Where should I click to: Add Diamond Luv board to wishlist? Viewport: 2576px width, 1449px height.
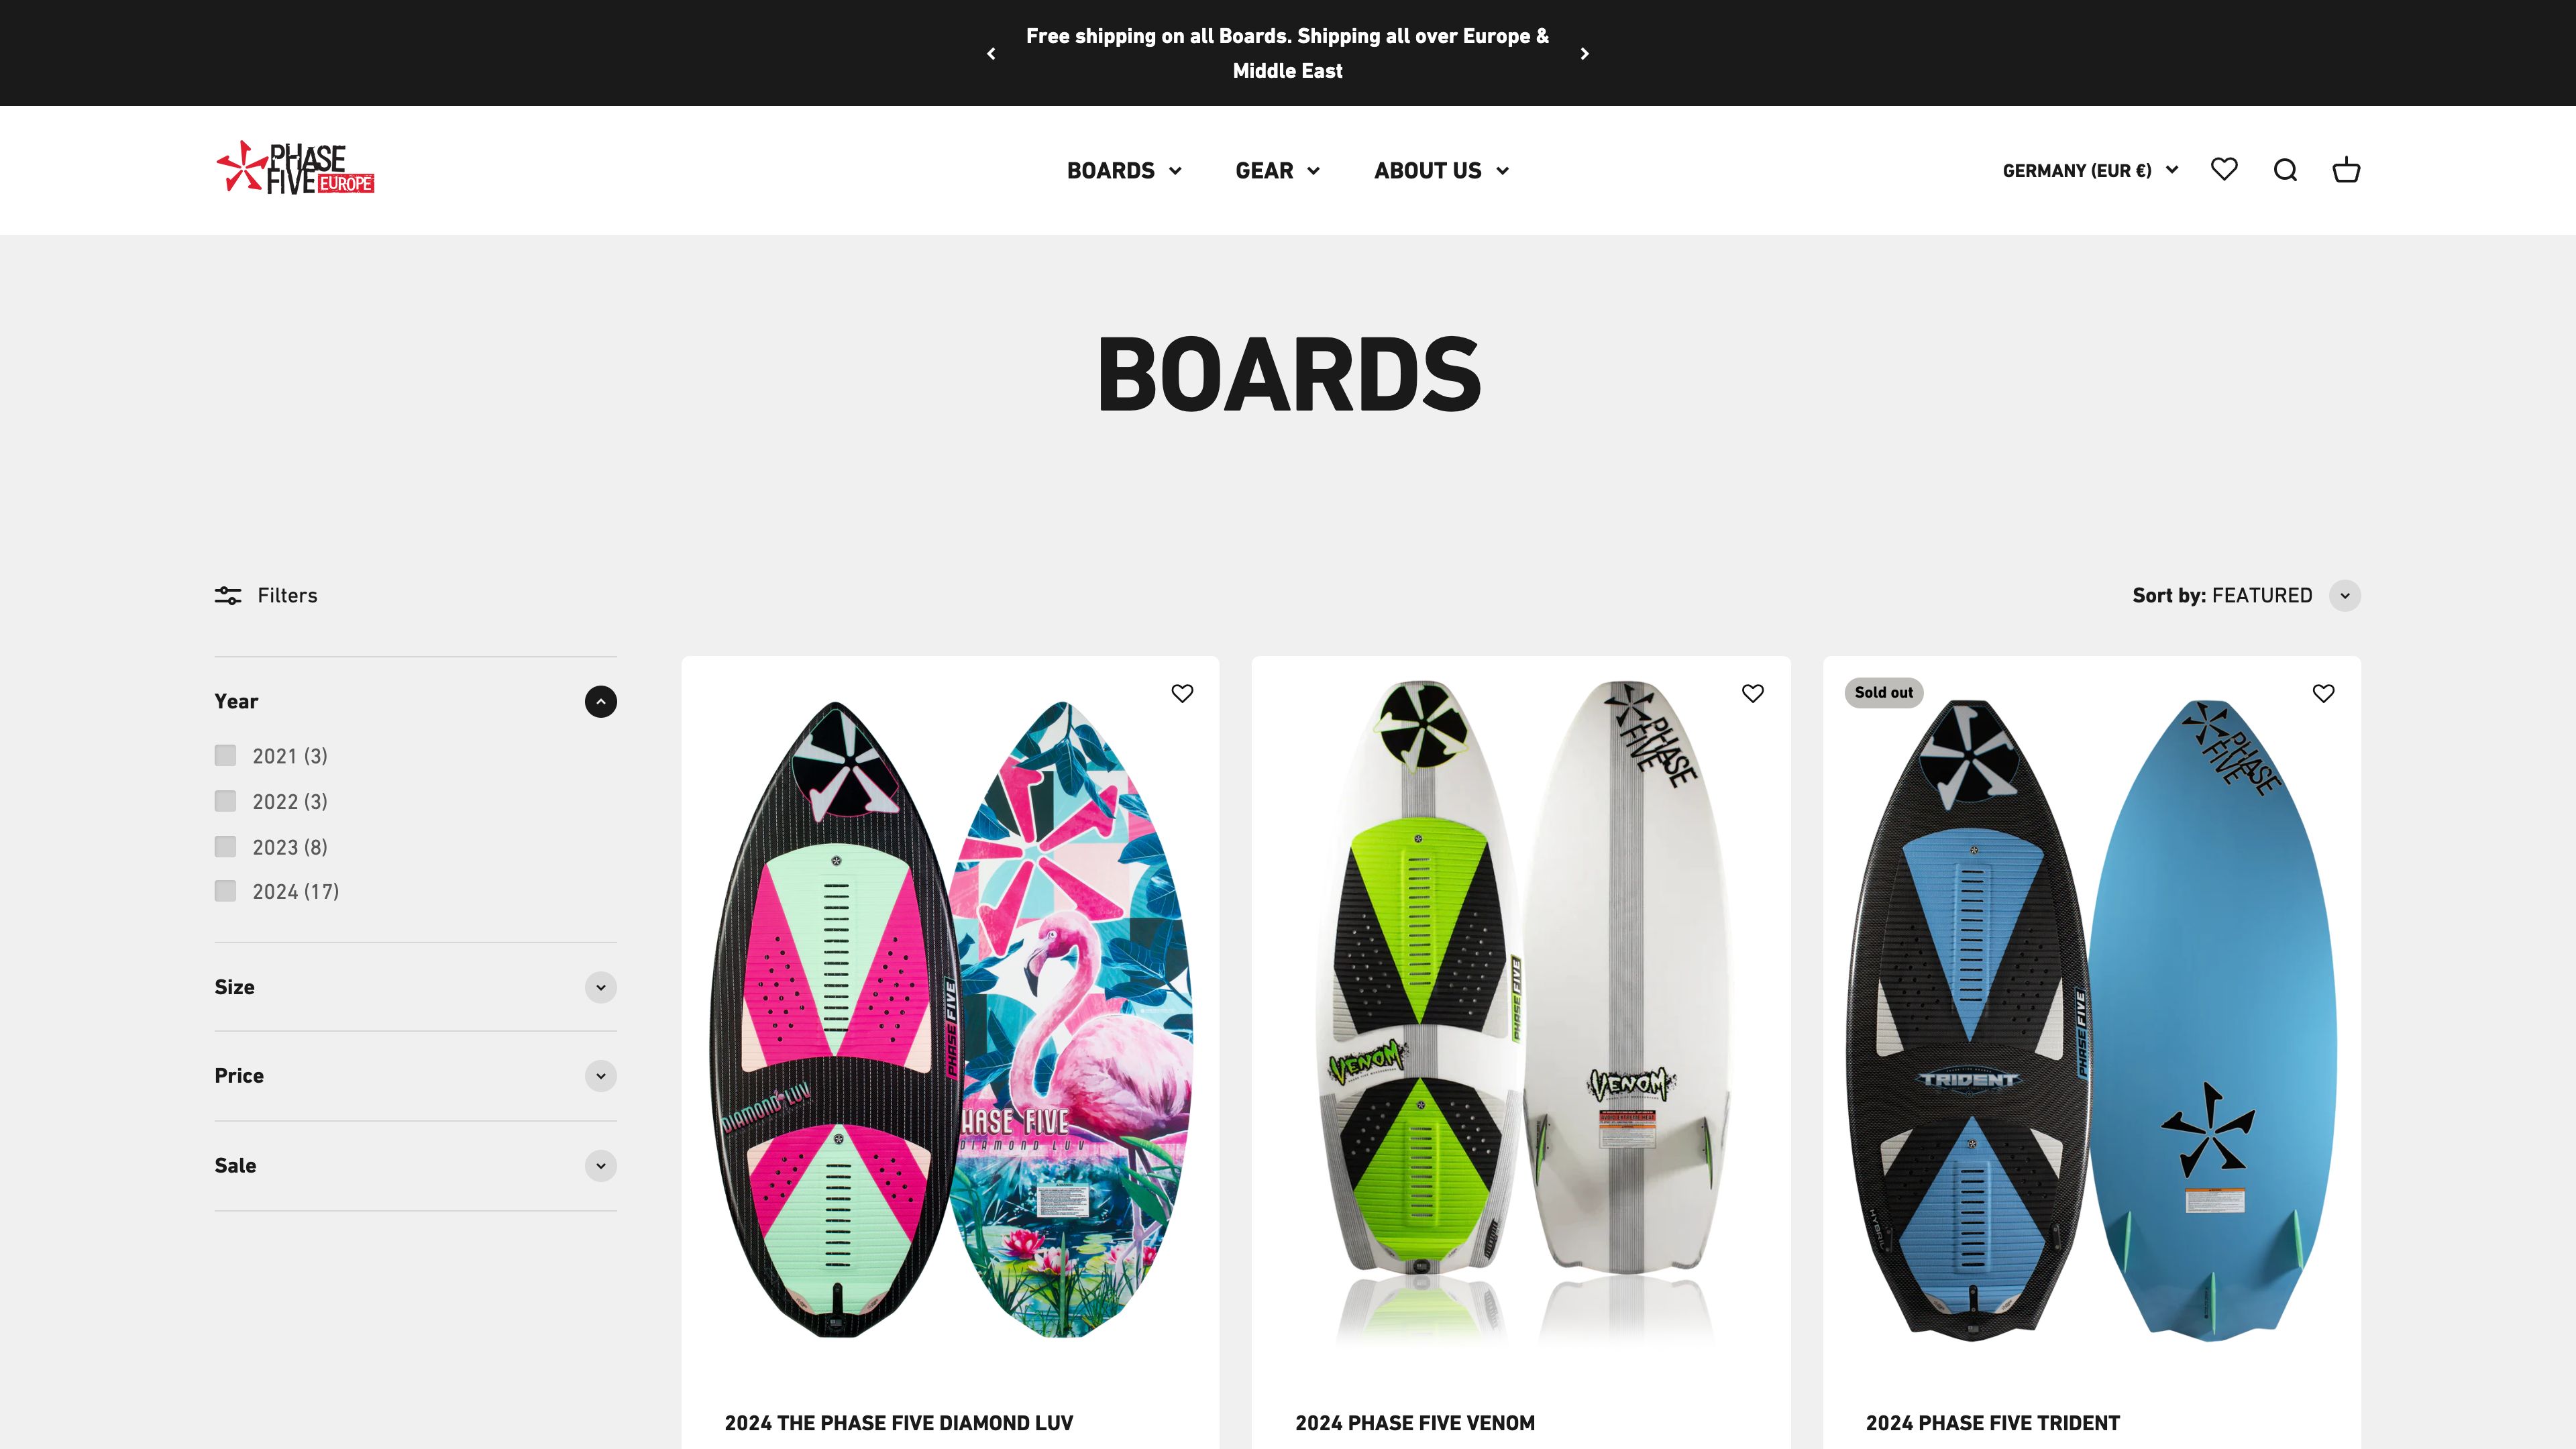pos(1182,693)
